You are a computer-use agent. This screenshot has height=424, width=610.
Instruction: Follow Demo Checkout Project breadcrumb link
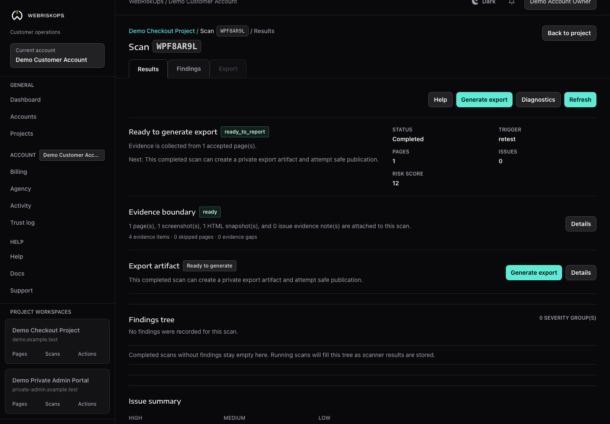(162, 31)
